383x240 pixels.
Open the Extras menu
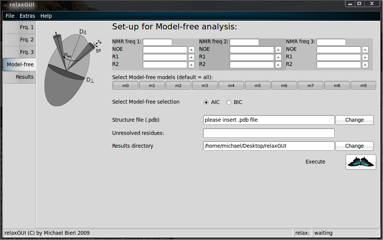click(x=27, y=16)
